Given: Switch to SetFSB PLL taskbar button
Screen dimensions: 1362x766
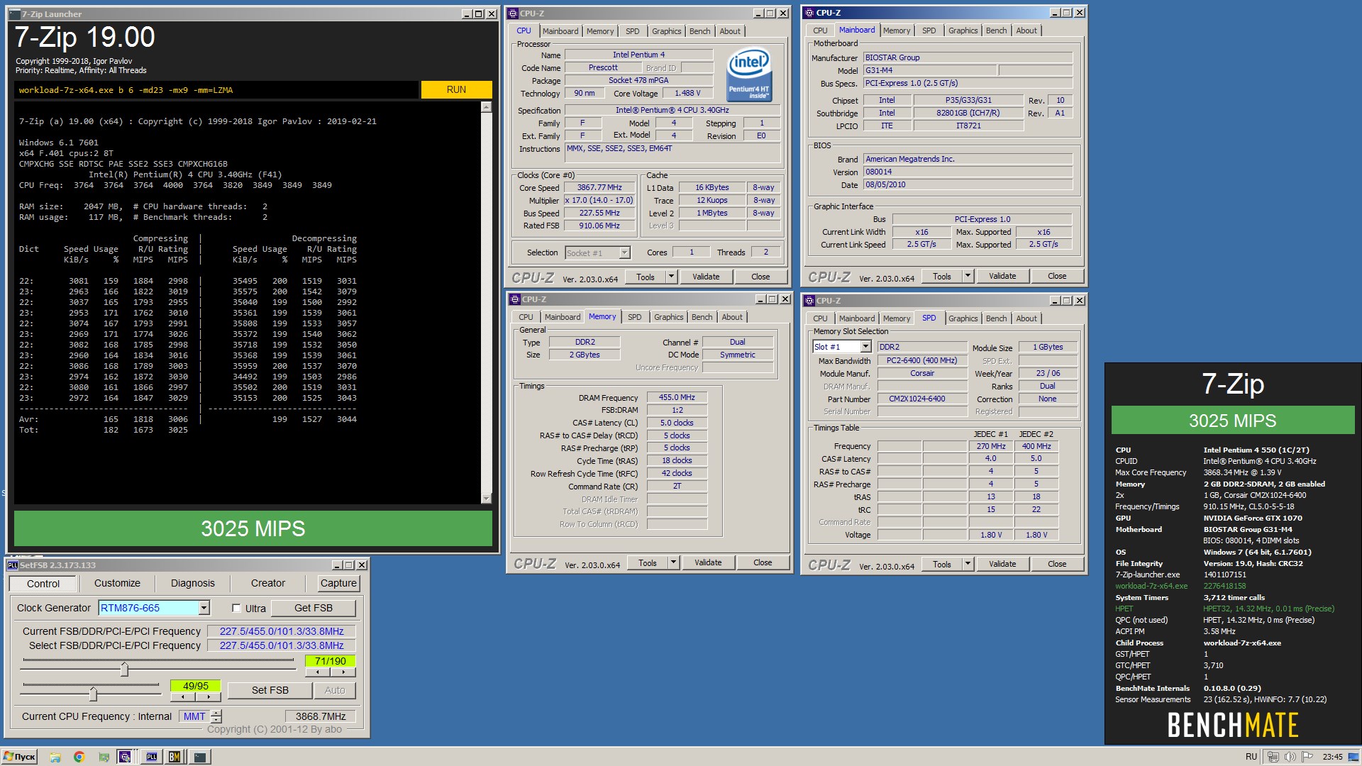Looking at the screenshot, I should (151, 757).
